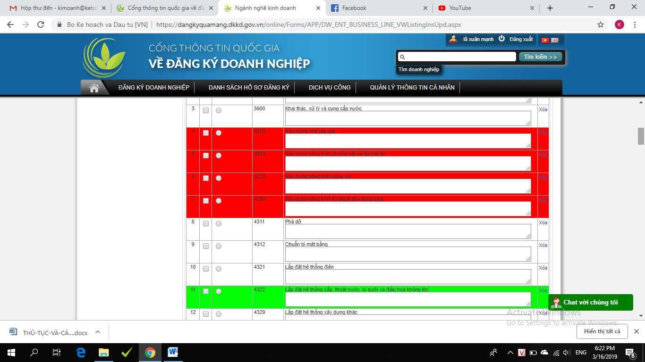
Task: Open Microsoft Edge from the taskbar
Action: pos(81,352)
